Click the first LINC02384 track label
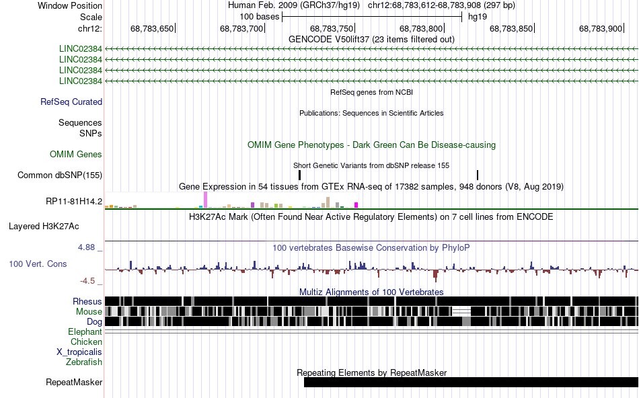The width and height of the screenshot is (639, 398). [80, 49]
